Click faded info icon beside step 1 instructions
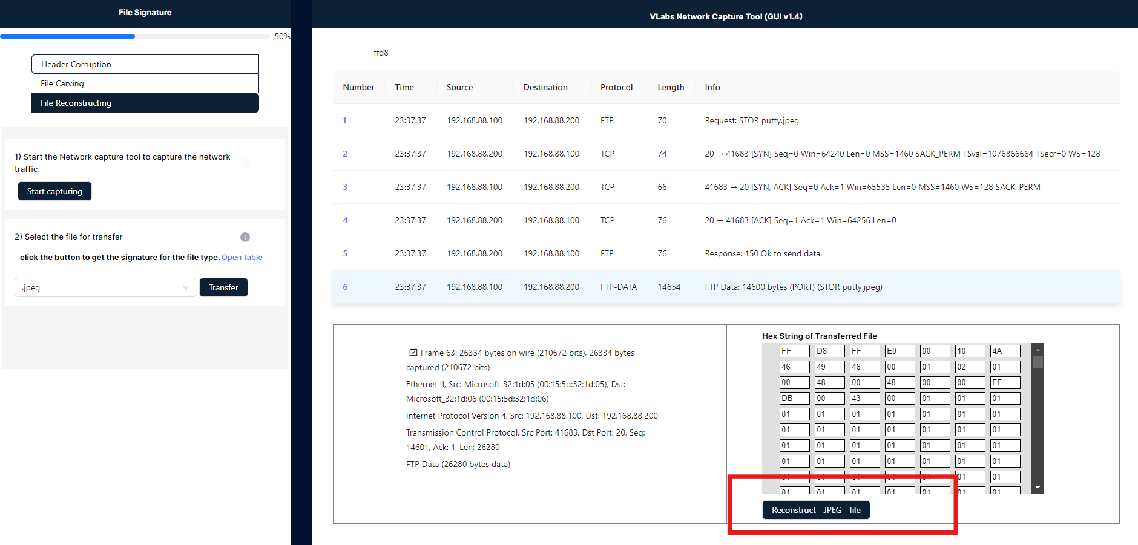The image size is (1138, 545). [245, 163]
